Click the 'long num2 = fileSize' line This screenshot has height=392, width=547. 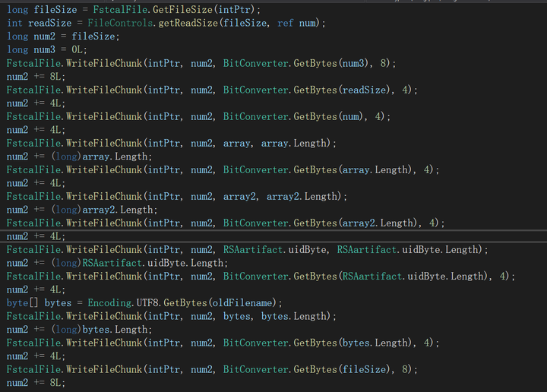click(53, 36)
